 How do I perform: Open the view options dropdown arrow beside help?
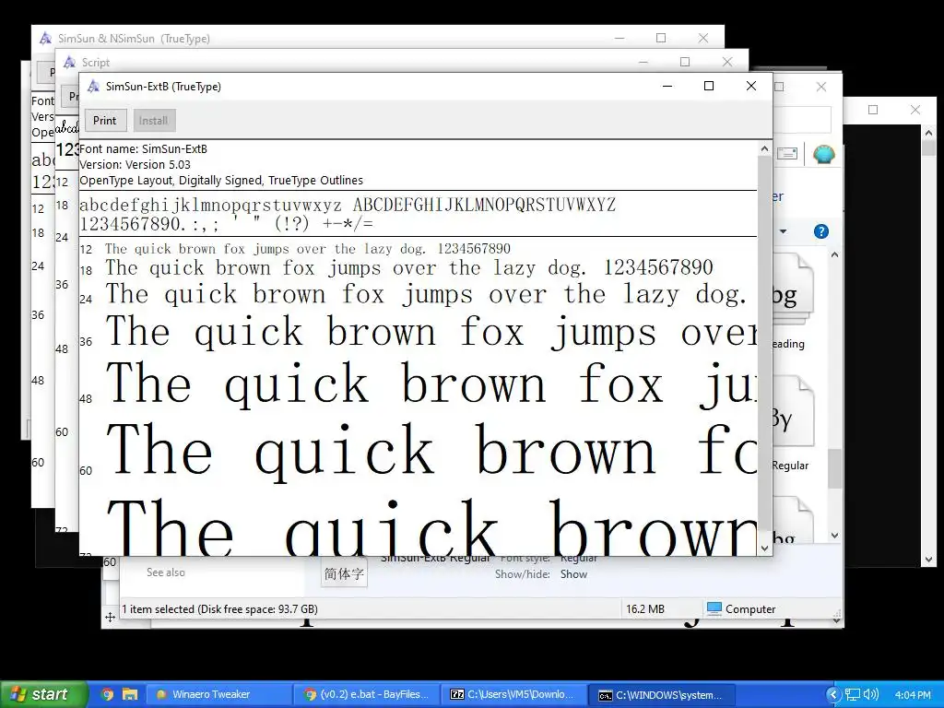[x=784, y=231]
